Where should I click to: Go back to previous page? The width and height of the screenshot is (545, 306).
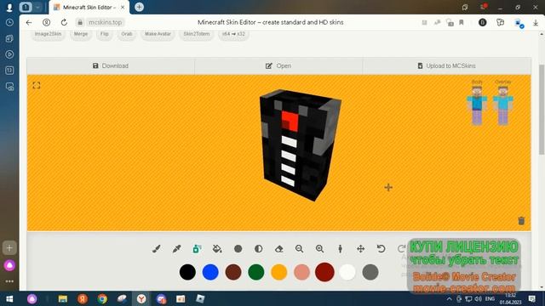29,23
